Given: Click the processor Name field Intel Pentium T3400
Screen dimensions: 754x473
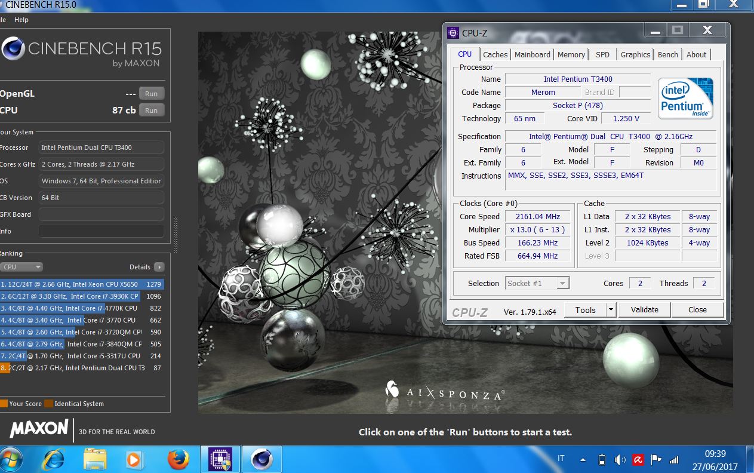Looking at the screenshot, I should (x=578, y=79).
